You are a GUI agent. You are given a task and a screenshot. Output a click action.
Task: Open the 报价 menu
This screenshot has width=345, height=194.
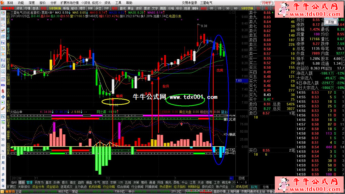(x=43, y=3)
